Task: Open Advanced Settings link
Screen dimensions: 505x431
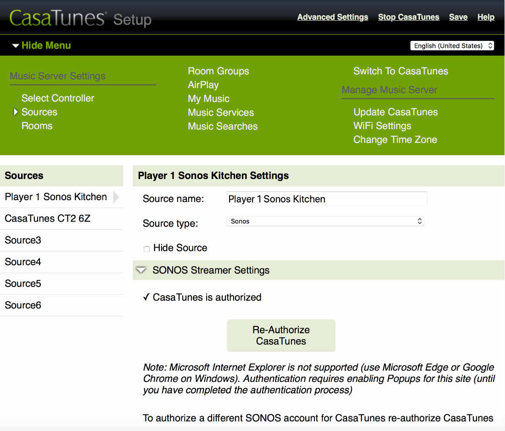Action: coord(333,17)
